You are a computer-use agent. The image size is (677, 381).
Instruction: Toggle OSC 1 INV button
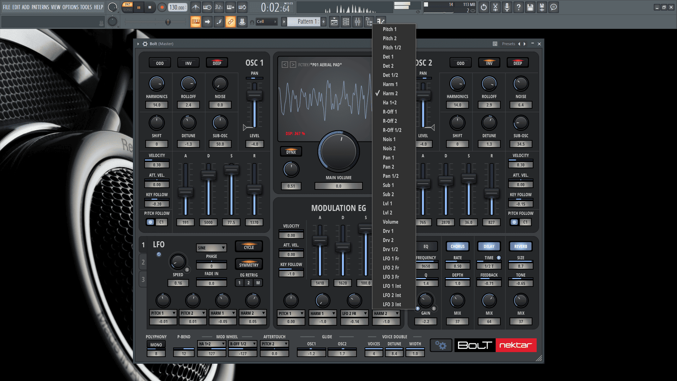tap(188, 63)
